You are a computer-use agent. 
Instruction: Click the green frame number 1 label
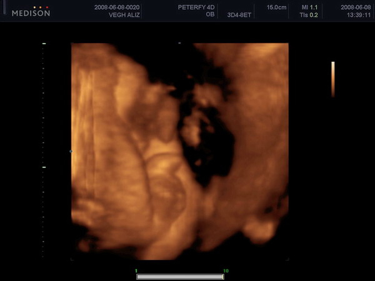(x=137, y=270)
